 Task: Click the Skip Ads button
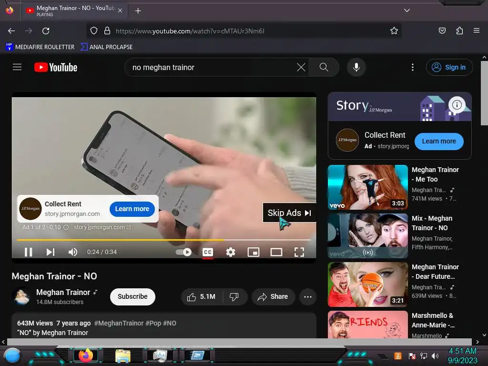289,213
